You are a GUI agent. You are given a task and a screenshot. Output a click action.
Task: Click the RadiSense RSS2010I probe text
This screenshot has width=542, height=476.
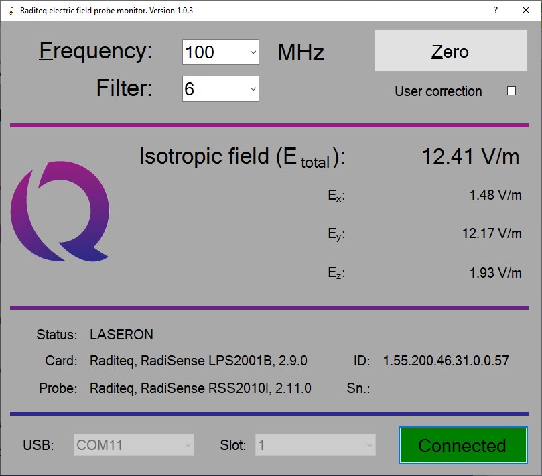point(200,388)
